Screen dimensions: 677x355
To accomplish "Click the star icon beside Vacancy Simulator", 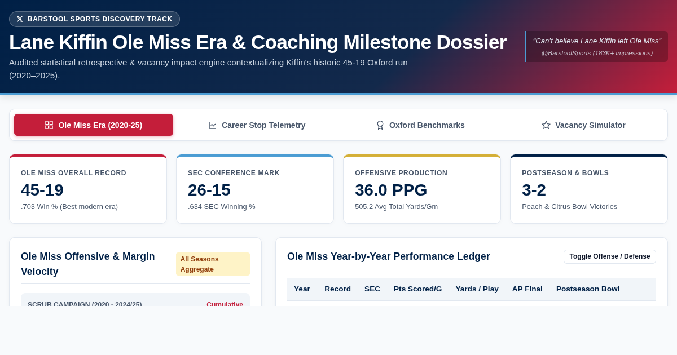I will click(546, 125).
